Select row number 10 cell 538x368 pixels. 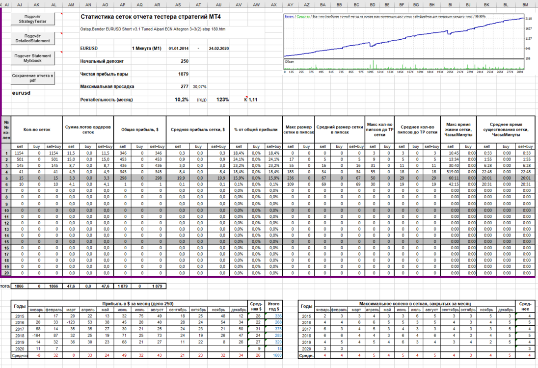pyautogui.click(x=6, y=210)
